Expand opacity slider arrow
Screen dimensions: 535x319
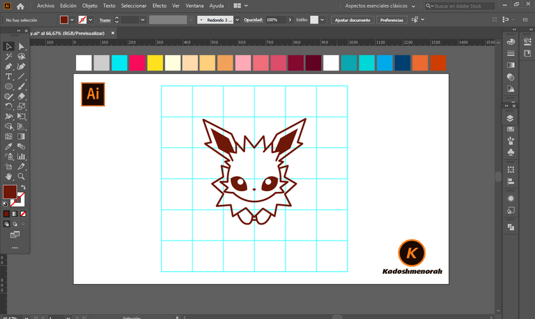point(290,19)
